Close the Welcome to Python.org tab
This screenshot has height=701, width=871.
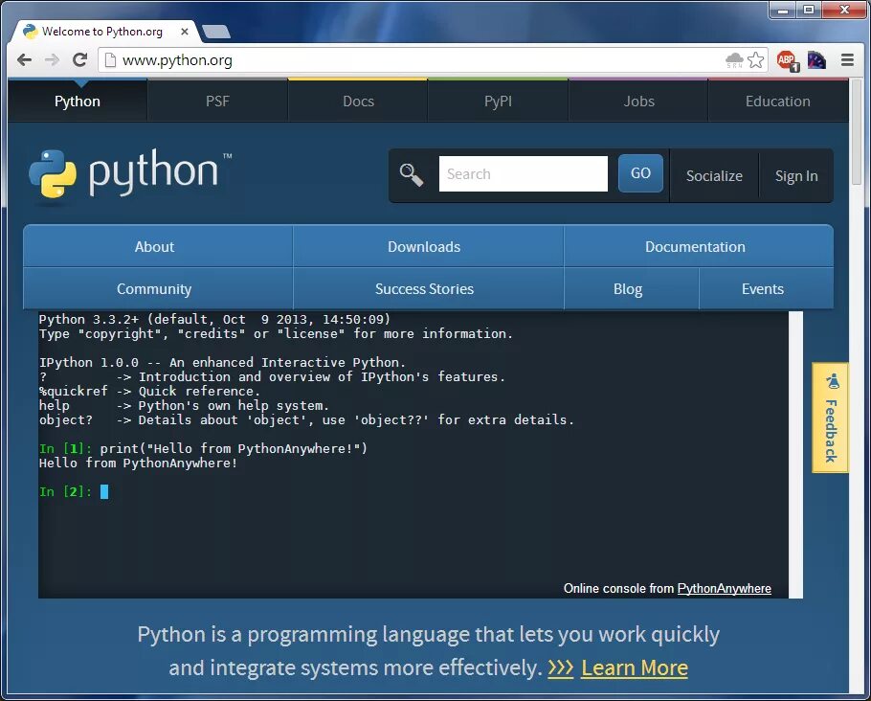(185, 32)
